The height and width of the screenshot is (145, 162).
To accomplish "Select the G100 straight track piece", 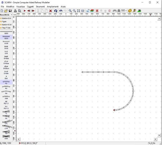I will pos(6,47).
